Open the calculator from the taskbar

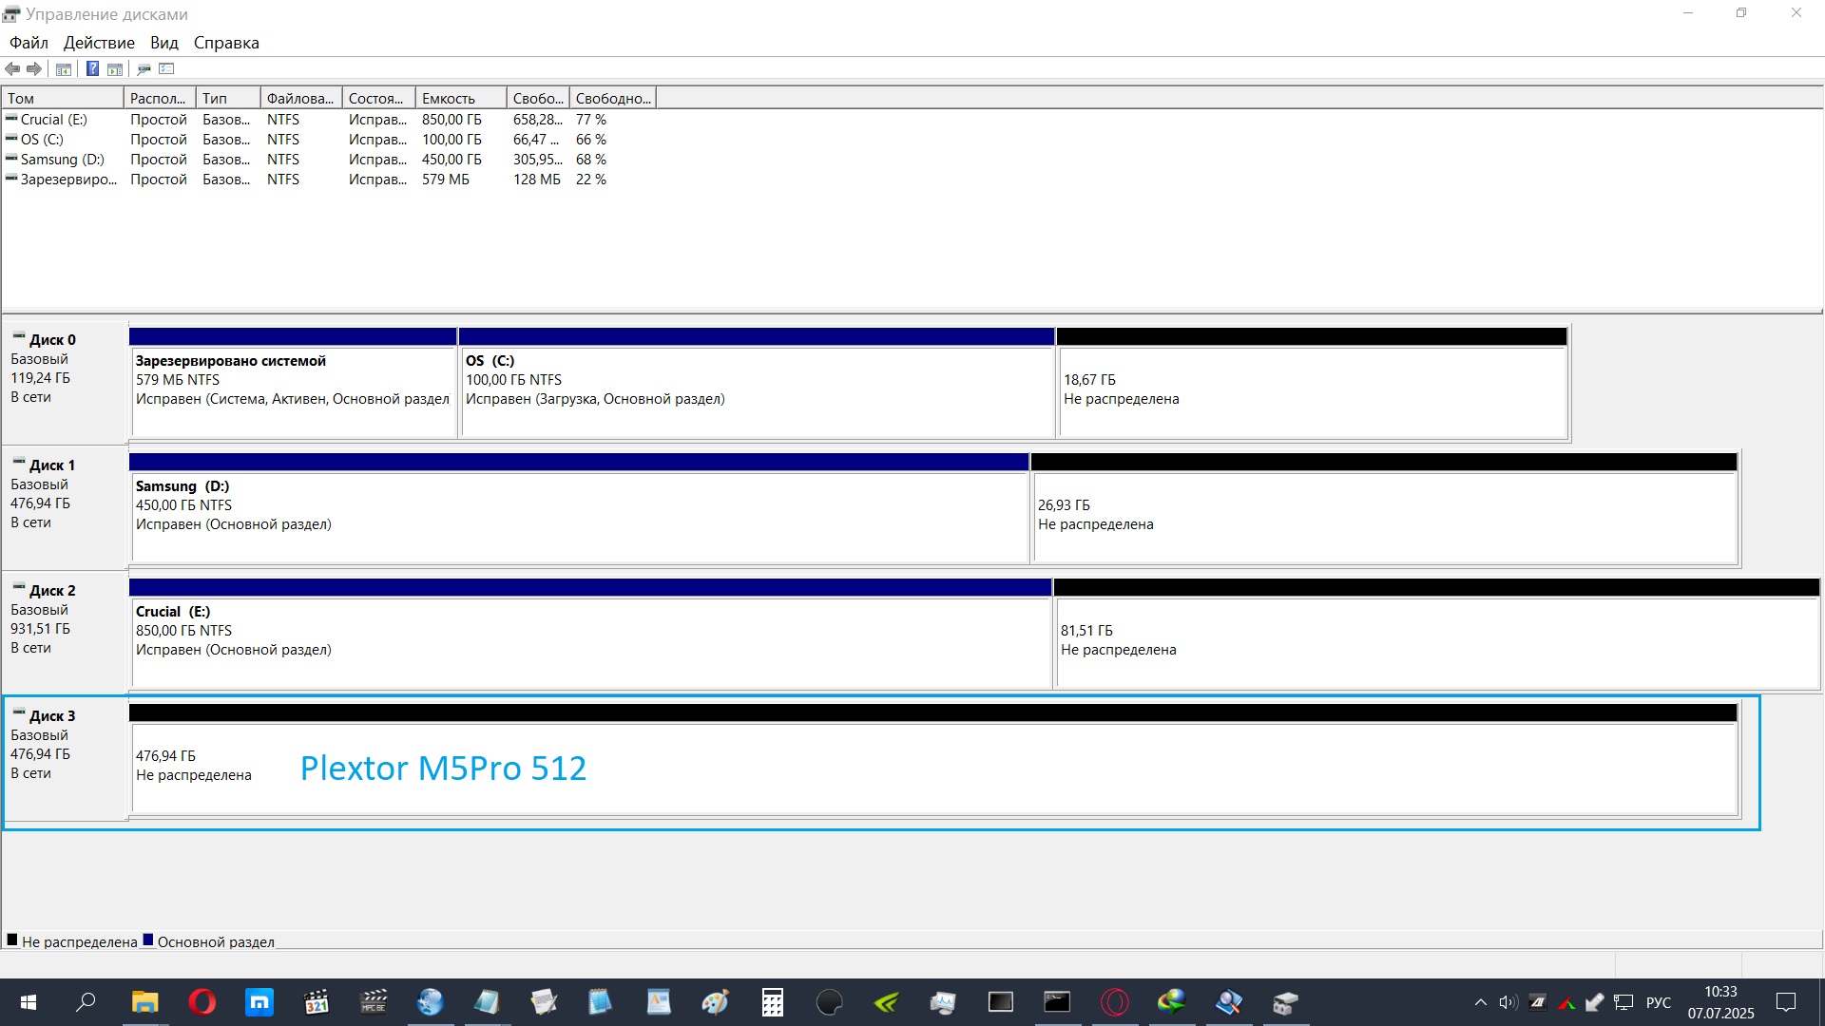click(x=772, y=1002)
